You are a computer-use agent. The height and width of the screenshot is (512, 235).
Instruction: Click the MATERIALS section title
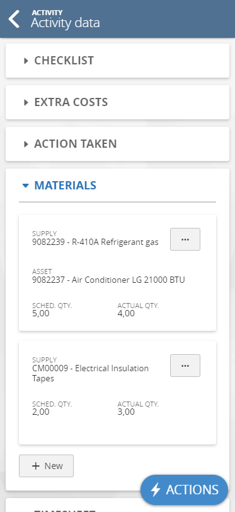click(65, 186)
